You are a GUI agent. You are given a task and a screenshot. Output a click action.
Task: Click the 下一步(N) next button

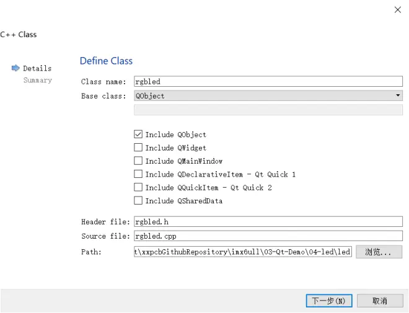329,301
